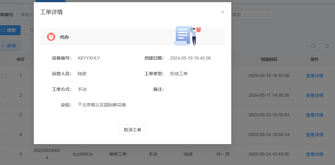Click the red clock icon beside 代办

click(51, 37)
